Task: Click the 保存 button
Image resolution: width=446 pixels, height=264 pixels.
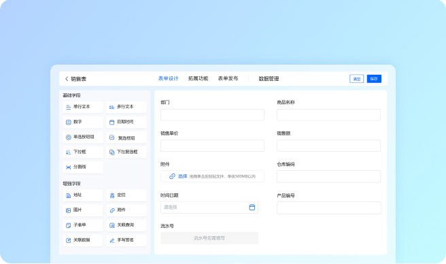Action: tap(374, 79)
